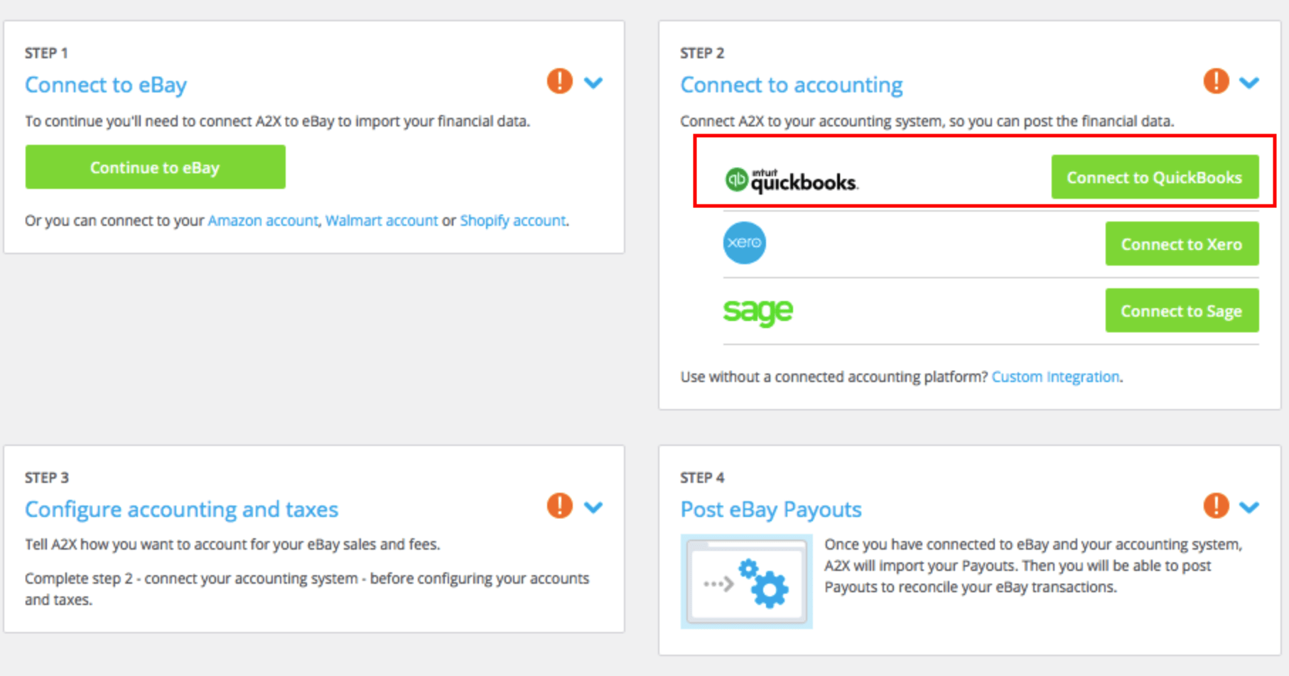Expand the Configure accounting and taxes chevron
This screenshot has width=1289, height=676.
[593, 507]
